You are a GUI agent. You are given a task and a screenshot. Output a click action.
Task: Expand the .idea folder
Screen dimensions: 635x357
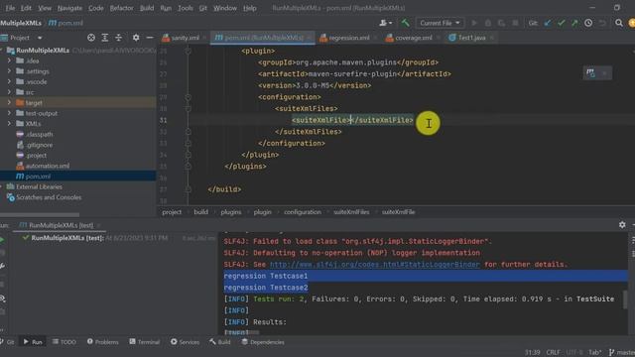pyautogui.click(x=9, y=60)
